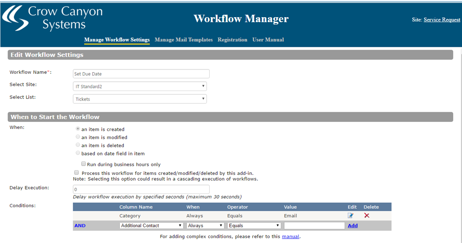Select 'based on date field in item'
462x243 pixels.
pos(78,153)
